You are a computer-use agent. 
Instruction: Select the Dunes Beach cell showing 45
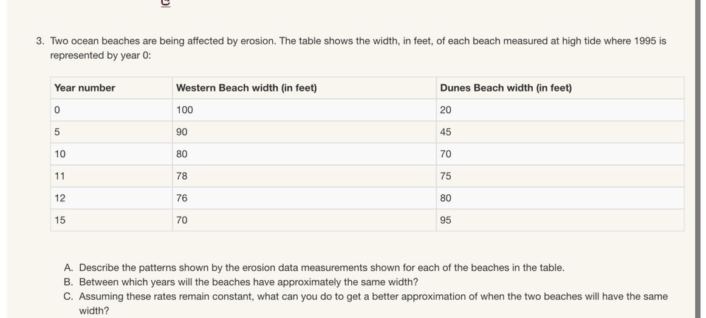click(x=445, y=132)
